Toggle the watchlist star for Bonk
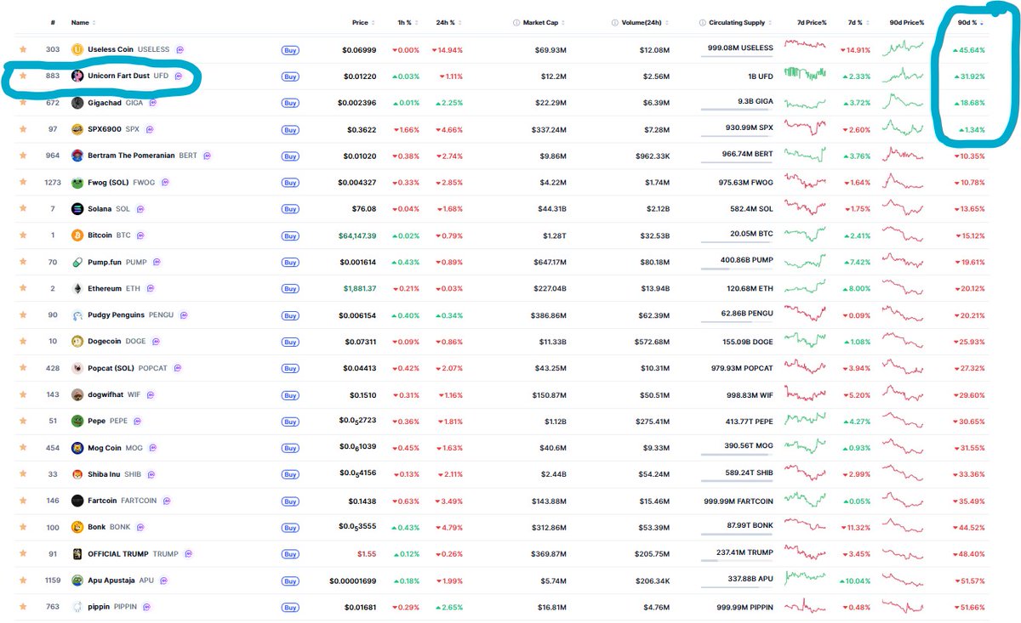Screen dimensions: 1021x623 tap(23, 527)
